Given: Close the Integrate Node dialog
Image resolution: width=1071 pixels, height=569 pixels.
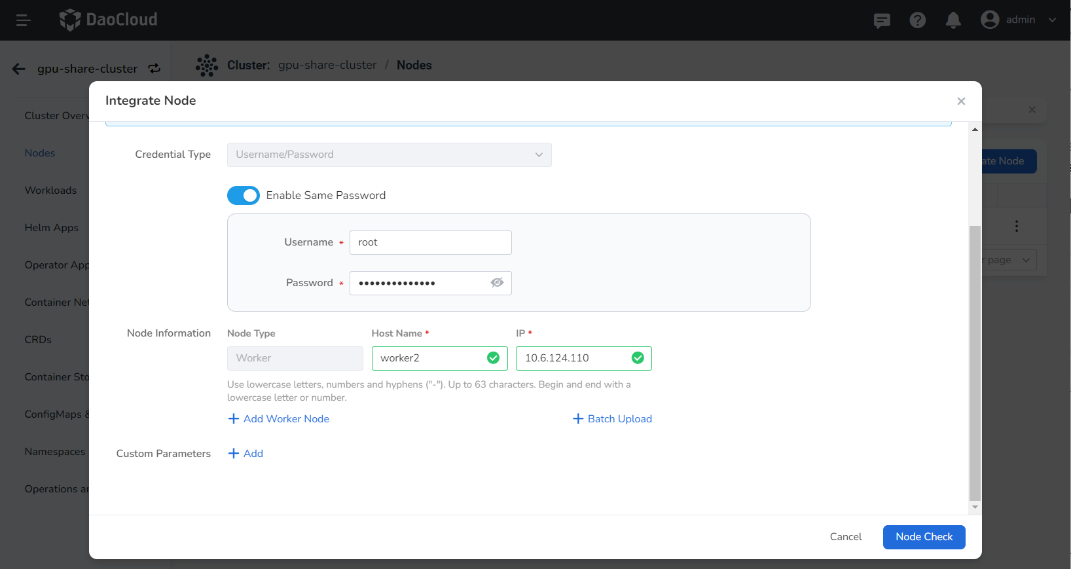Looking at the screenshot, I should click(961, 101).
